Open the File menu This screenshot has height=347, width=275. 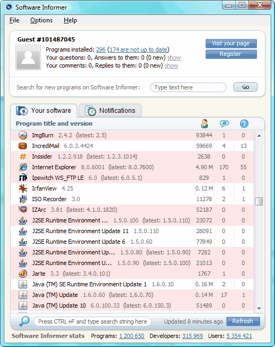click(x=14, y=20)
